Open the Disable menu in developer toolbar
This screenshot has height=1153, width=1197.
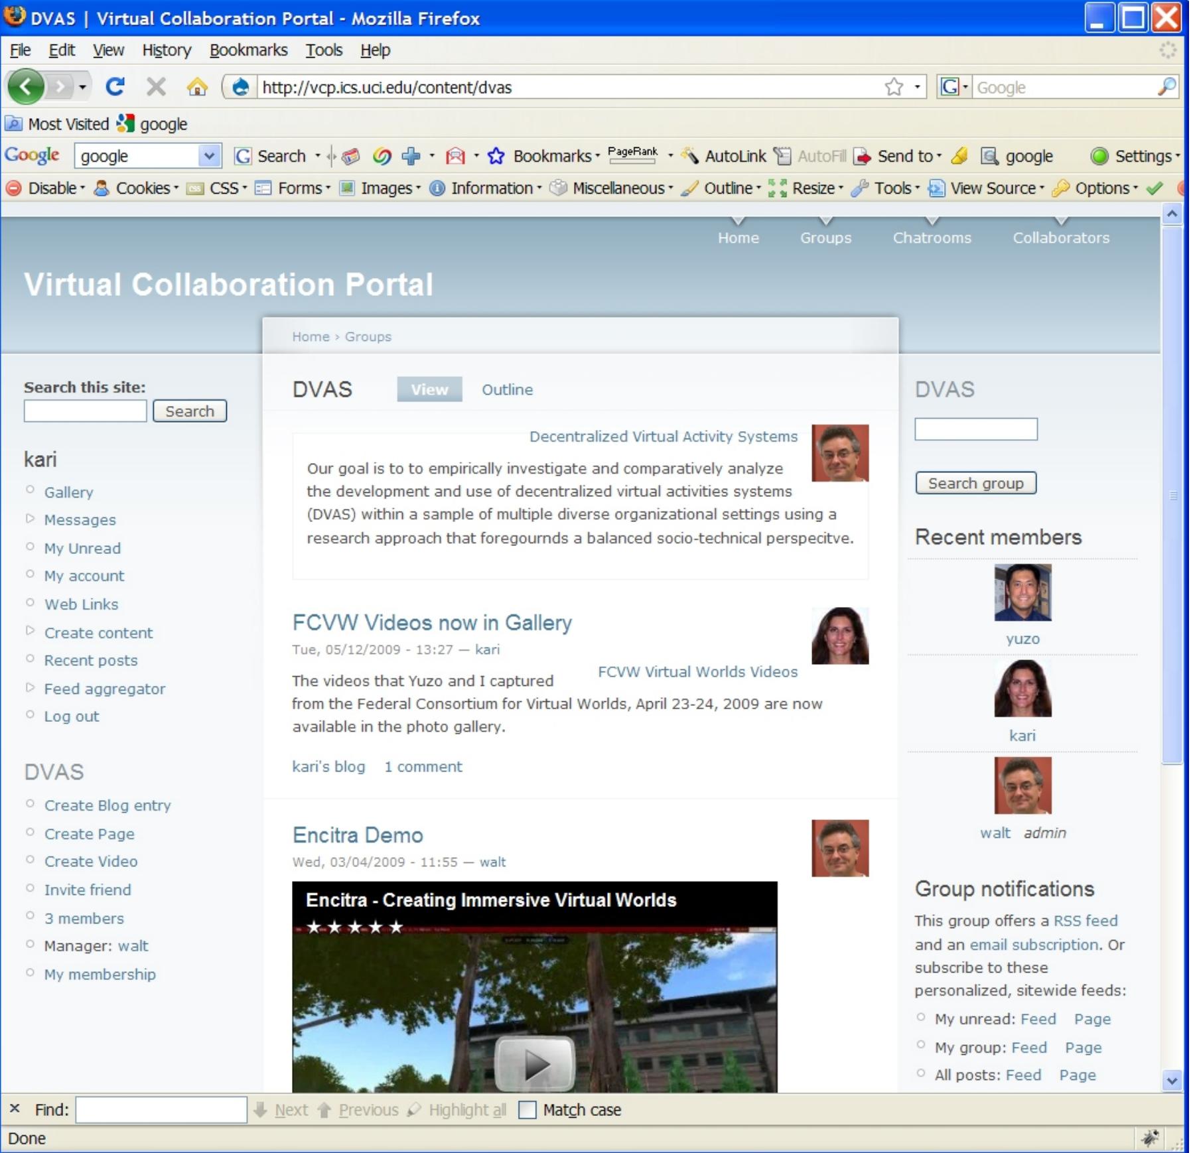(x=45, y=188)
